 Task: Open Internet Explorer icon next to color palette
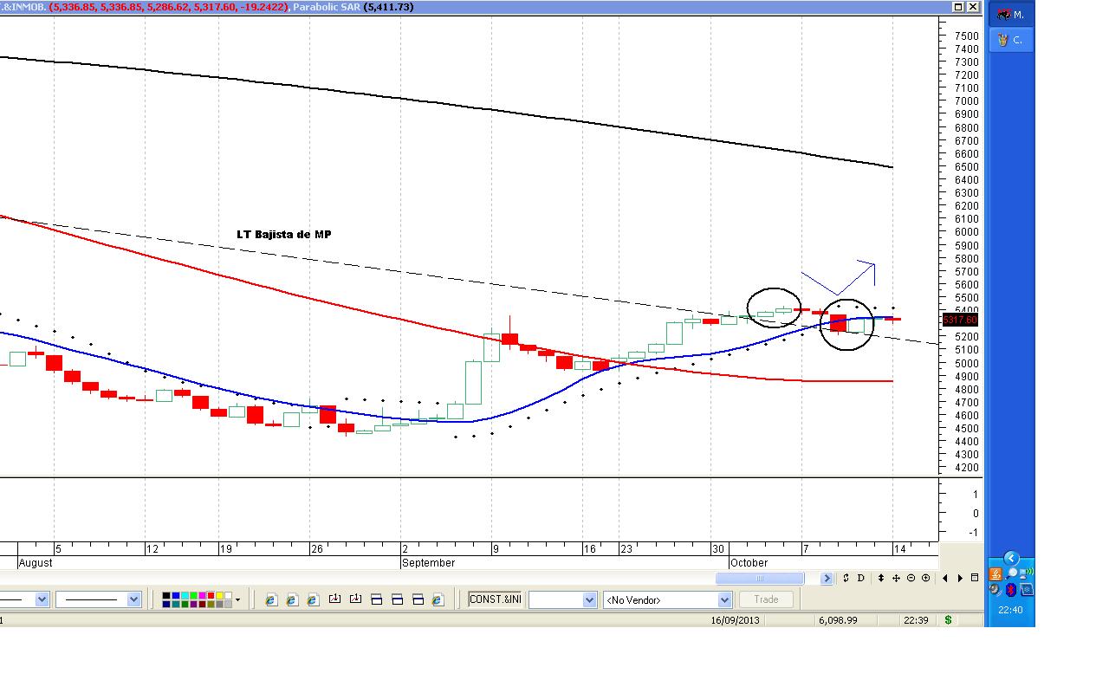(271, 599)
